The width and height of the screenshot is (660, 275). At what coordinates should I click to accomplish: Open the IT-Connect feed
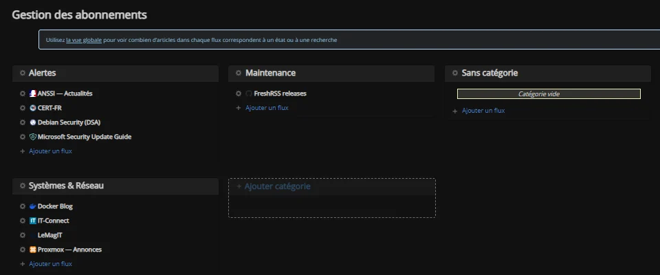coord(54,221)
